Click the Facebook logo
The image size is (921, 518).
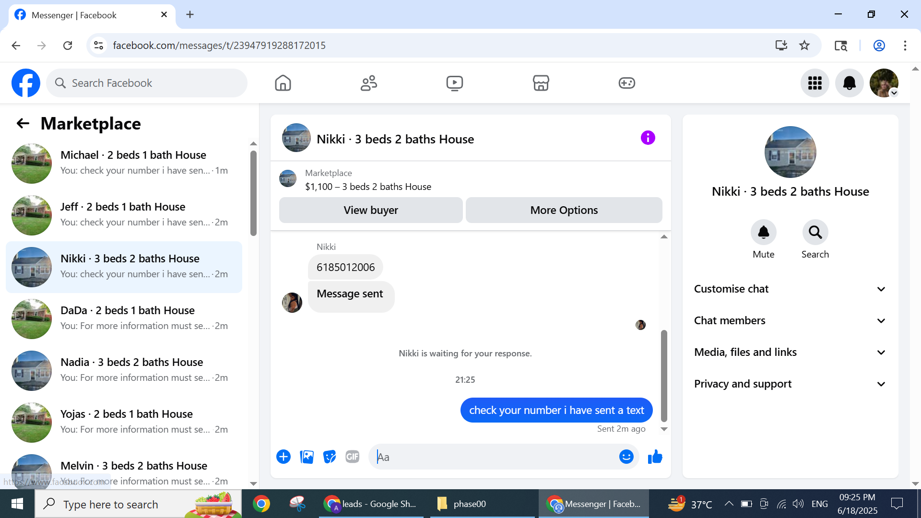tap(26, 83)
